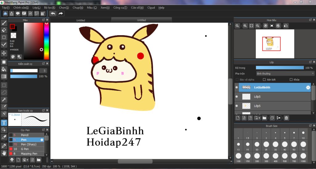Screen dimensions: 316x169
Task: Open the Pen brush settings gear
Action: [42, 140]
